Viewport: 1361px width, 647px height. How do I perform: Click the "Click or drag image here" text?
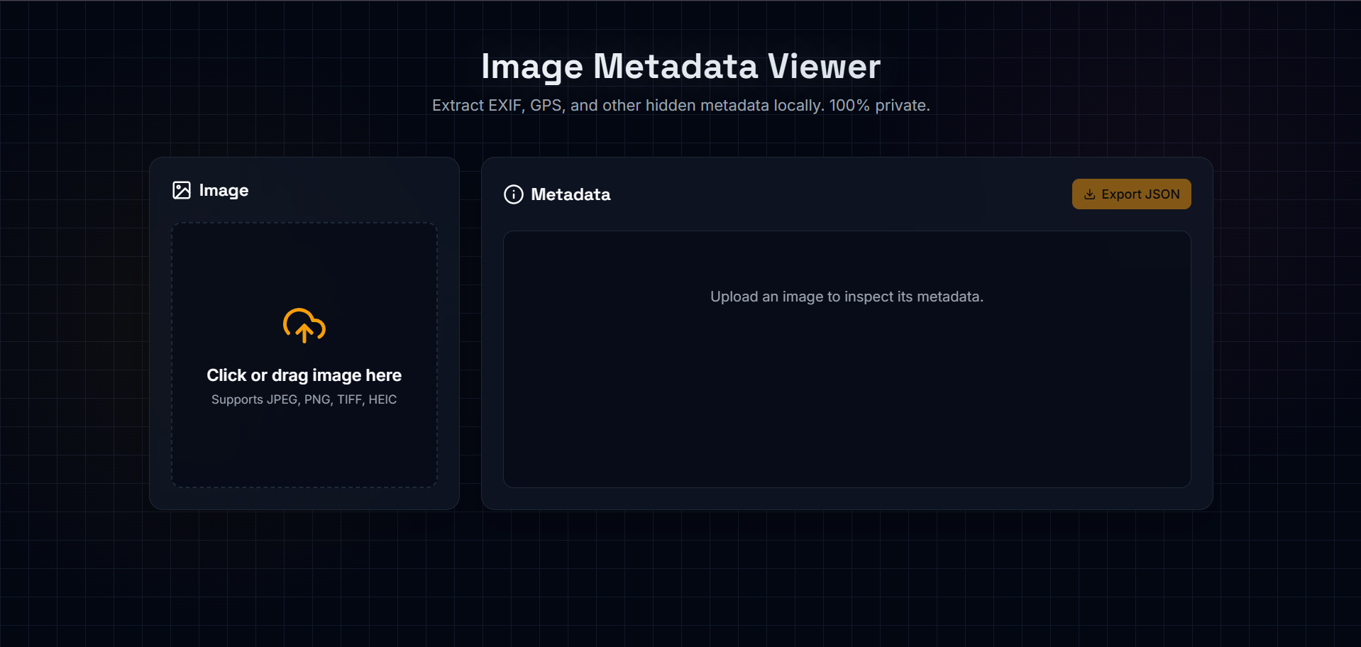click(x=304, y=375)
